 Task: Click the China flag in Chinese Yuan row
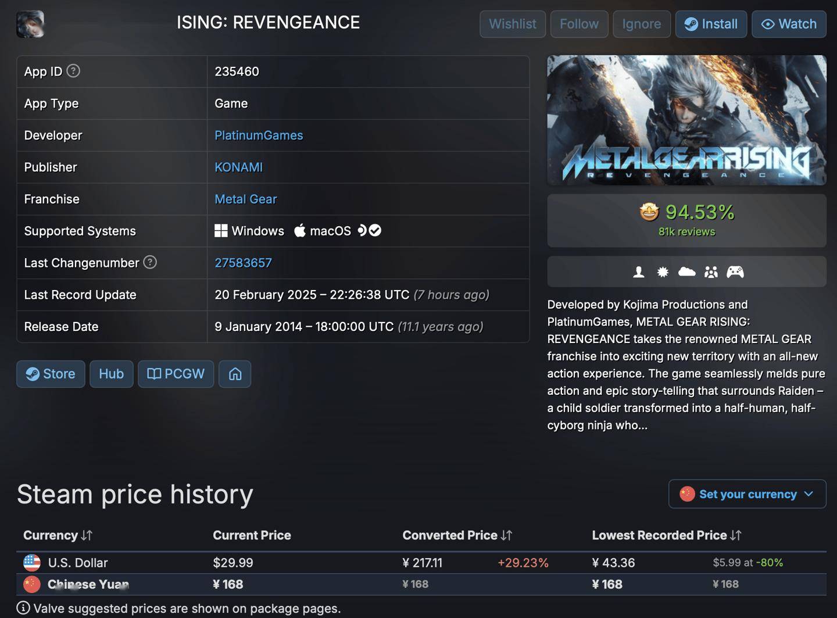click(x=32, y=584)
